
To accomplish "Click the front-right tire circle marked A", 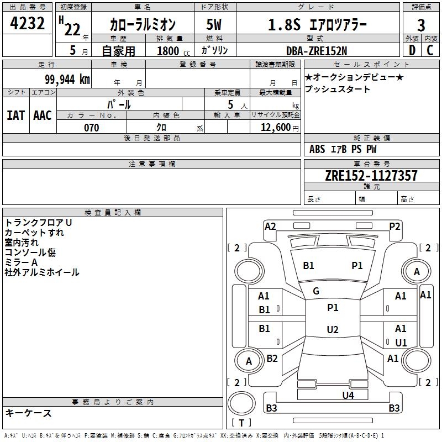I will point(417,271).
